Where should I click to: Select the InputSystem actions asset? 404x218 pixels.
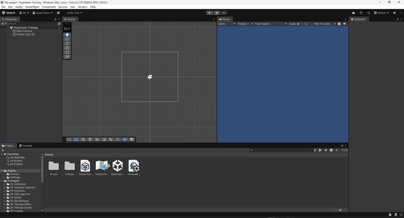click(102, 168)
